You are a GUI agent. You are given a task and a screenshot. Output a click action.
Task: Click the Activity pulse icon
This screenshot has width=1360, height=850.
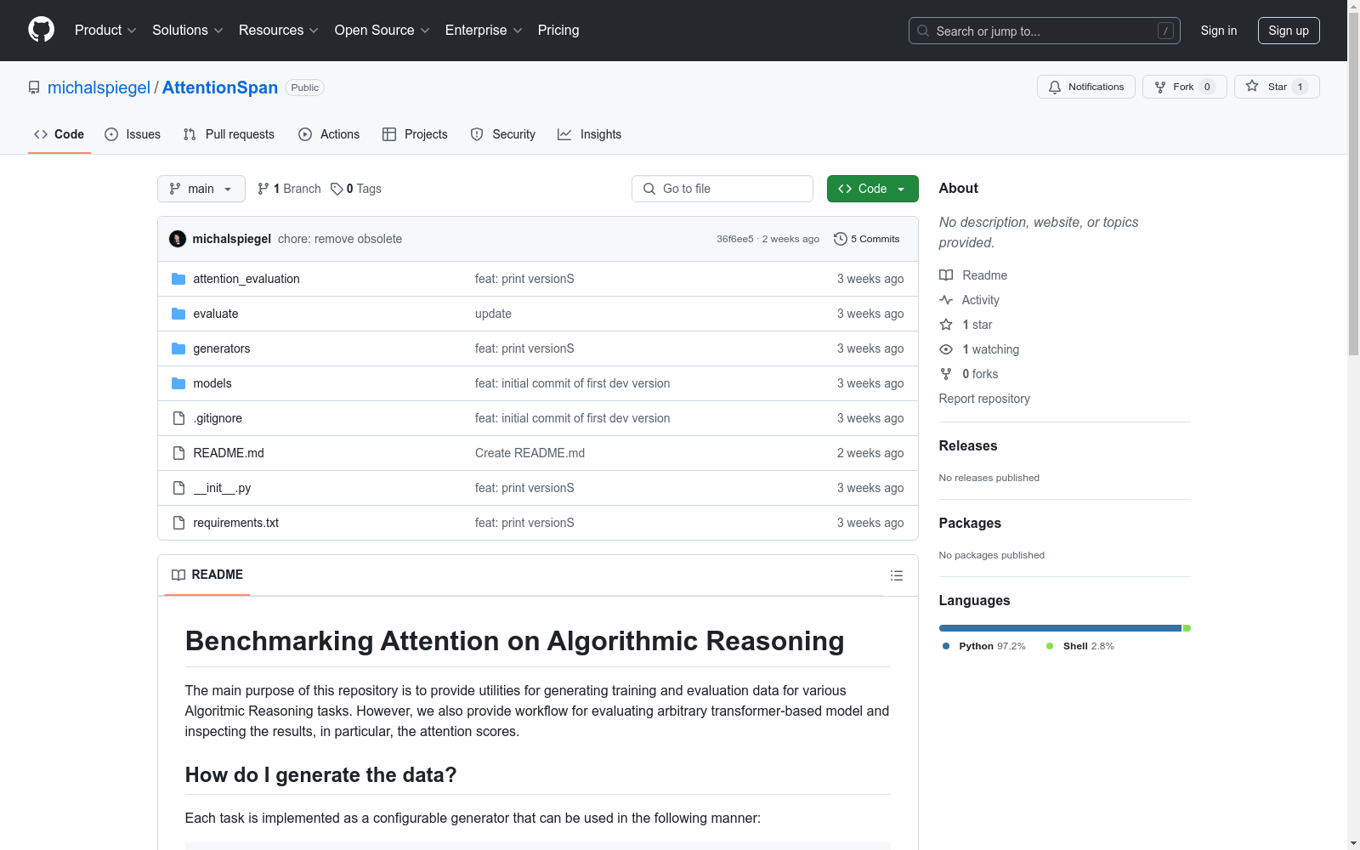click(x=946, y=300)
